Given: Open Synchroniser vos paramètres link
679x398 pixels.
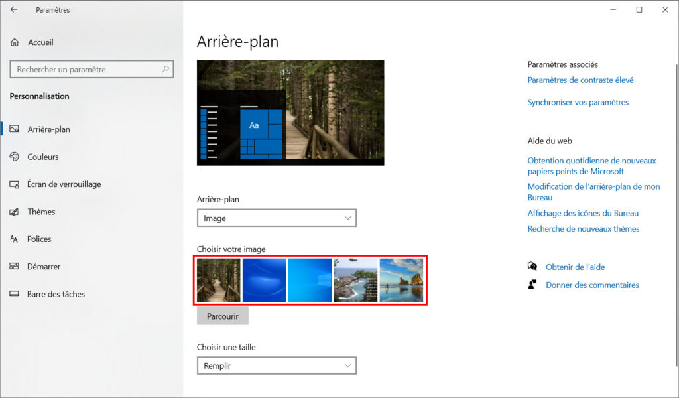Looking at the screenshot, I should pos(578,103).
